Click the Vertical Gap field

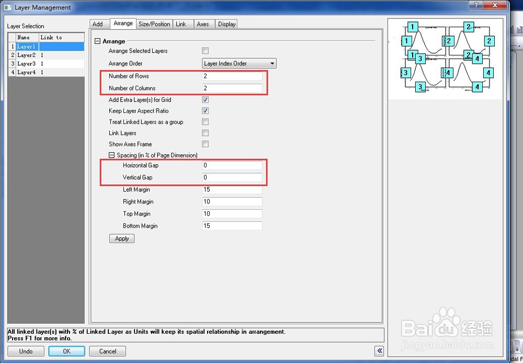(232, 177)
